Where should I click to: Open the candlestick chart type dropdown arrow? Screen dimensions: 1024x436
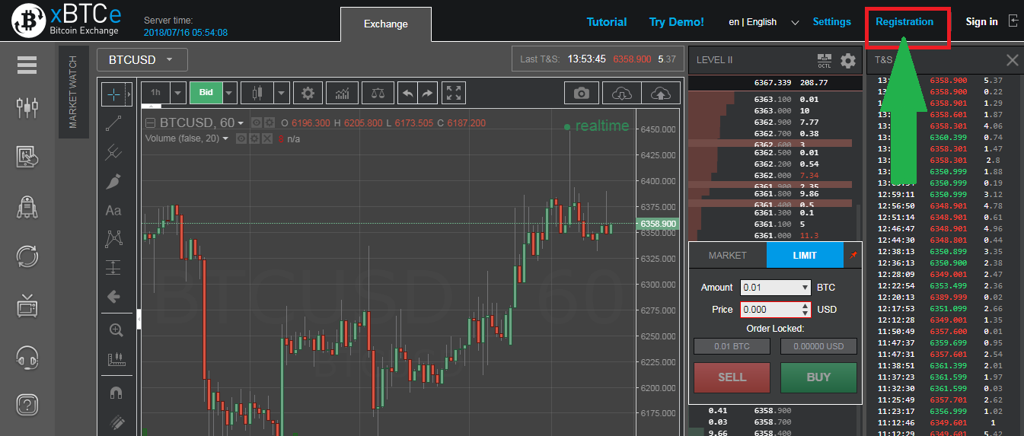(282, 93)
